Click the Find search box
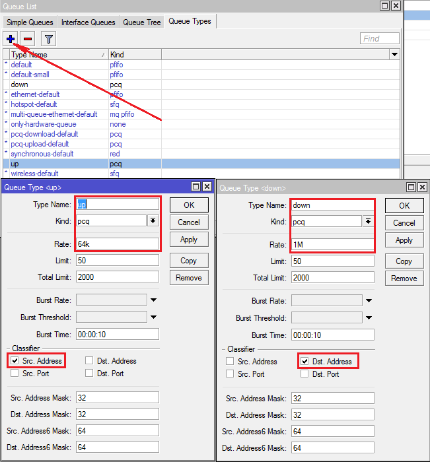The width and height of the screenshot is (430, 462). (x=380, y=39)
